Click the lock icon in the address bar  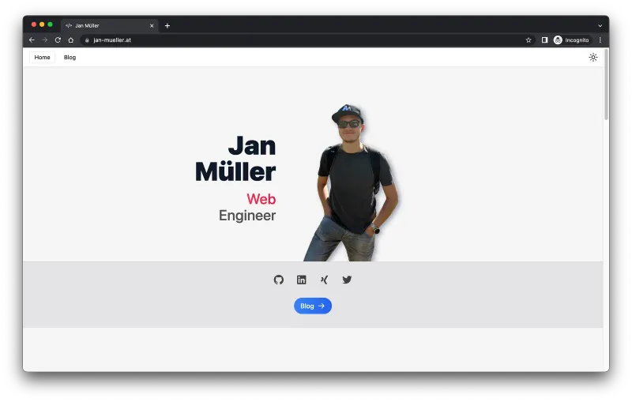88,39
